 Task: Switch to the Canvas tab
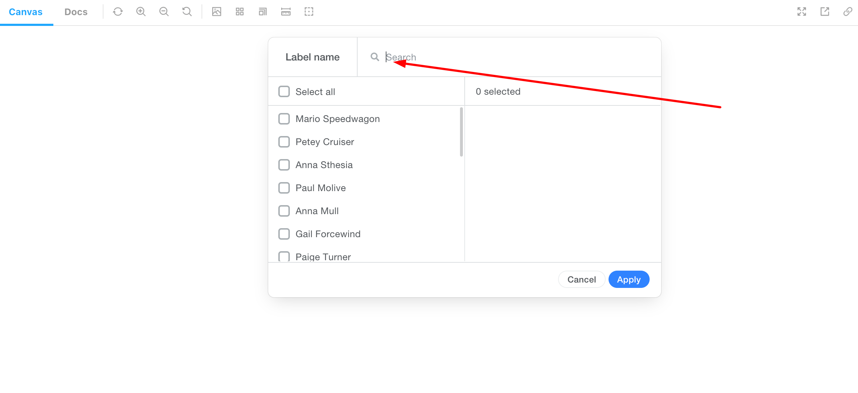(x=25, y=12)
